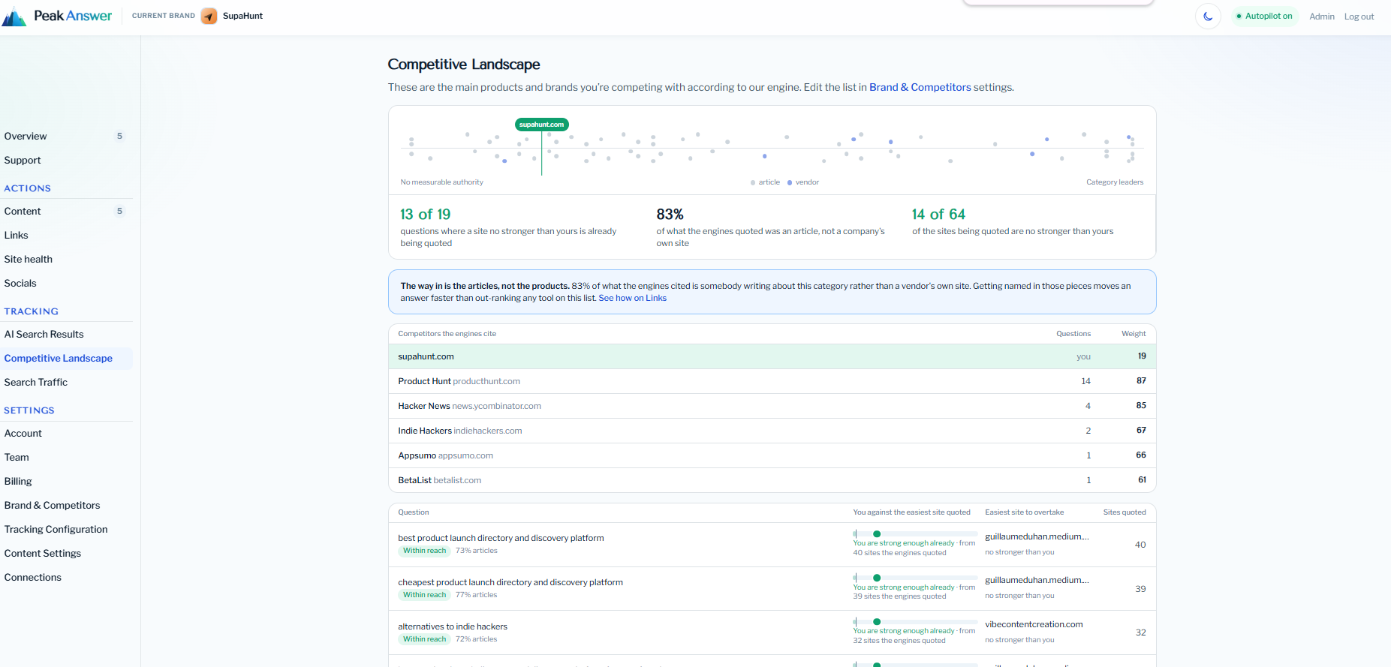Click the 14 of 64 stat
1391x667 pixels.
(x=938, y=215)
